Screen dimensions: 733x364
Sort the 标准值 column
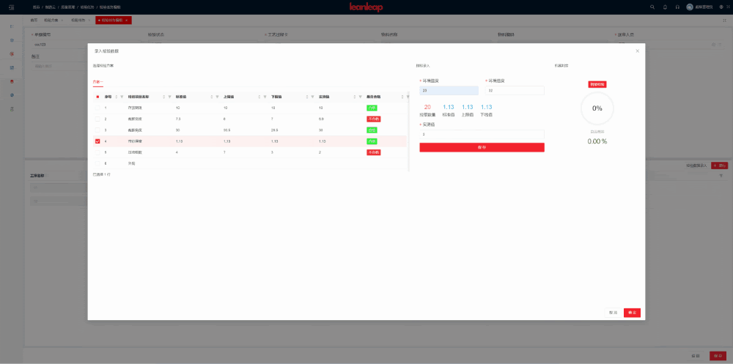click(x=212, y=97)
